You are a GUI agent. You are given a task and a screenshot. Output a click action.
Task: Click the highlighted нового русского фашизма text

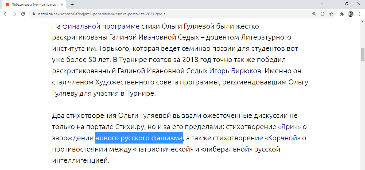point(139,138)
